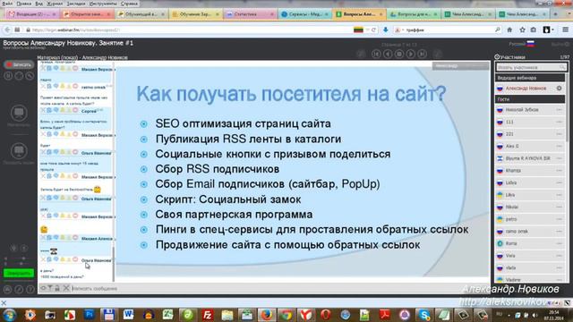Switch to the Обучение browser tab
The image size is (573, 322).
195,14
